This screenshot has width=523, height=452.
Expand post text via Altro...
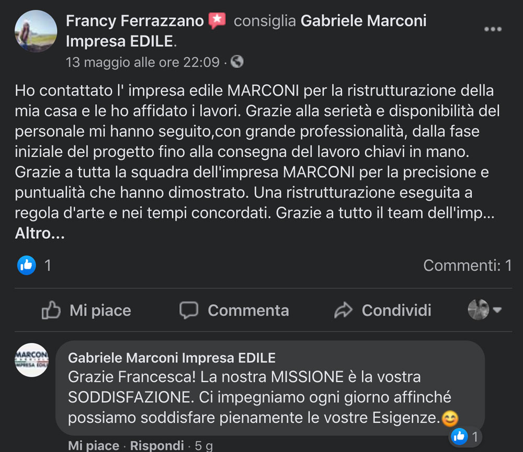tap(40, 234)
